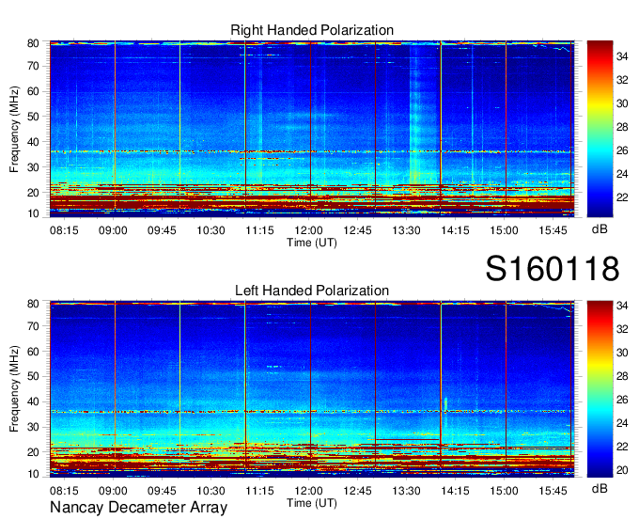
Task: Click the 15:00 time tick under right-handed plot
Action: coord(504,230)
